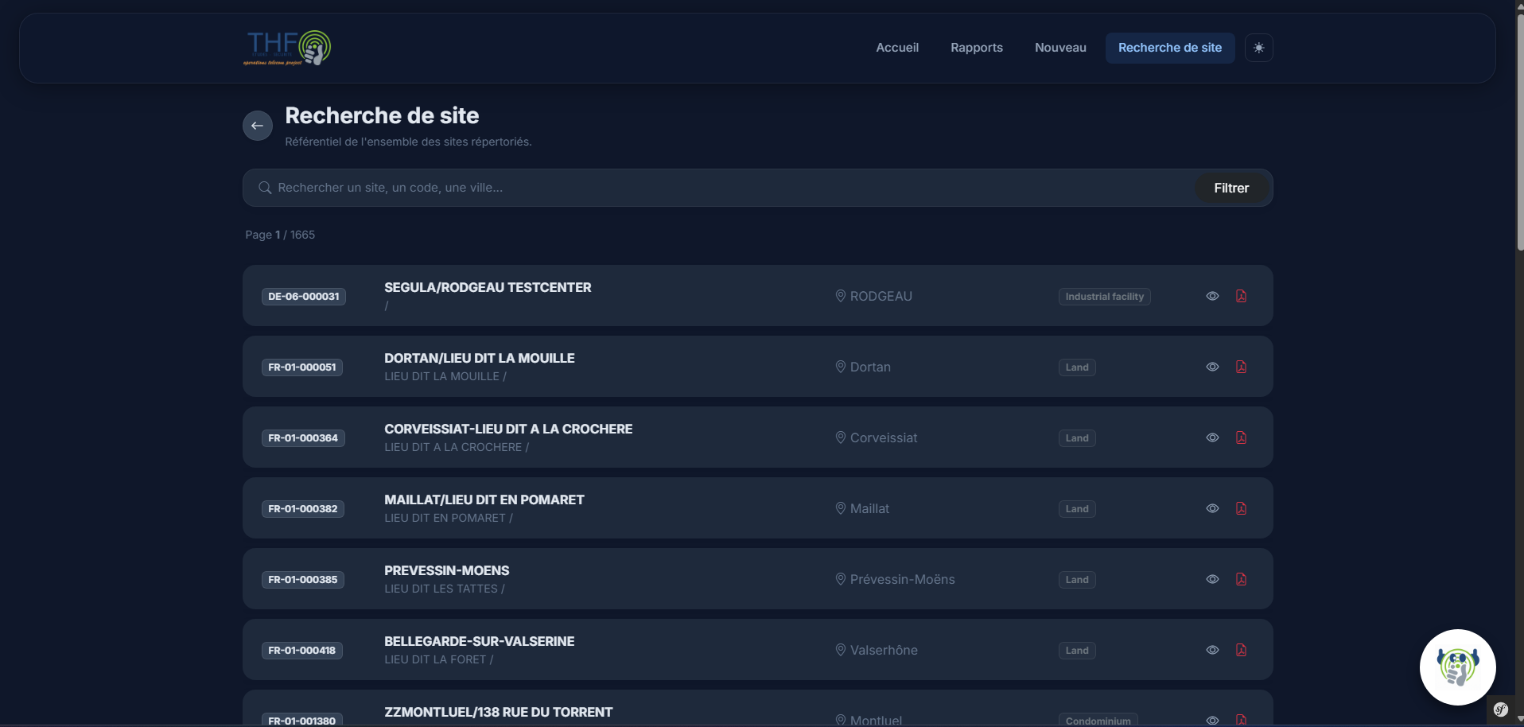Open the PDF for DORTAN/LIEU DIT LA MOUILLE
The height and width of the screenshot is (727, 1524).
(1241, 367)
